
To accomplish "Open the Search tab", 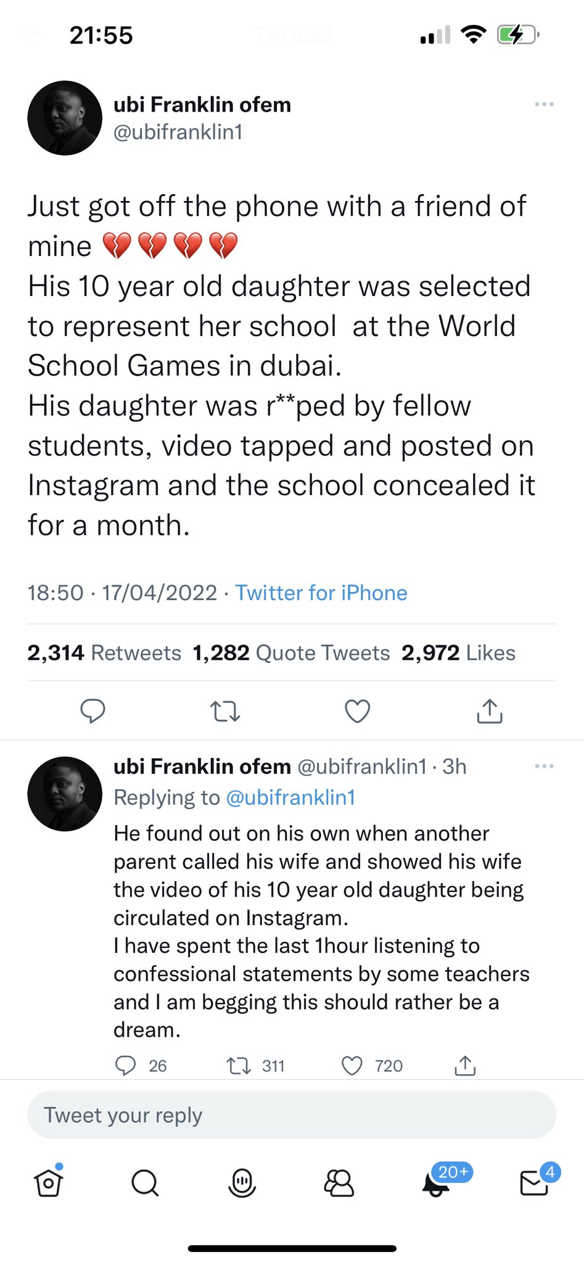I will pyautogui.click(x=145, y=1182).
